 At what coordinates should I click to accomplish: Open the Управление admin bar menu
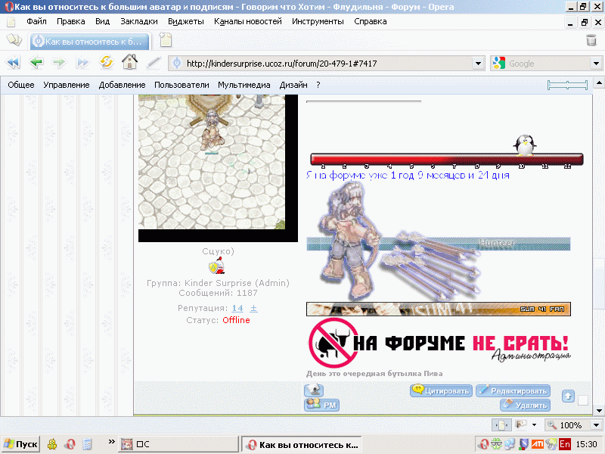point(67,85)
